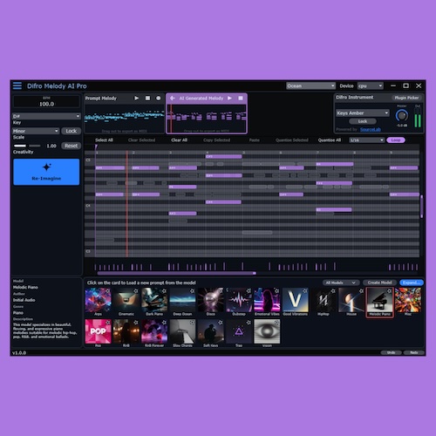This screenshot has width=436, height=436.
Task: Favorite the Dubstep model card star
Action: click(x=249, y=290)
